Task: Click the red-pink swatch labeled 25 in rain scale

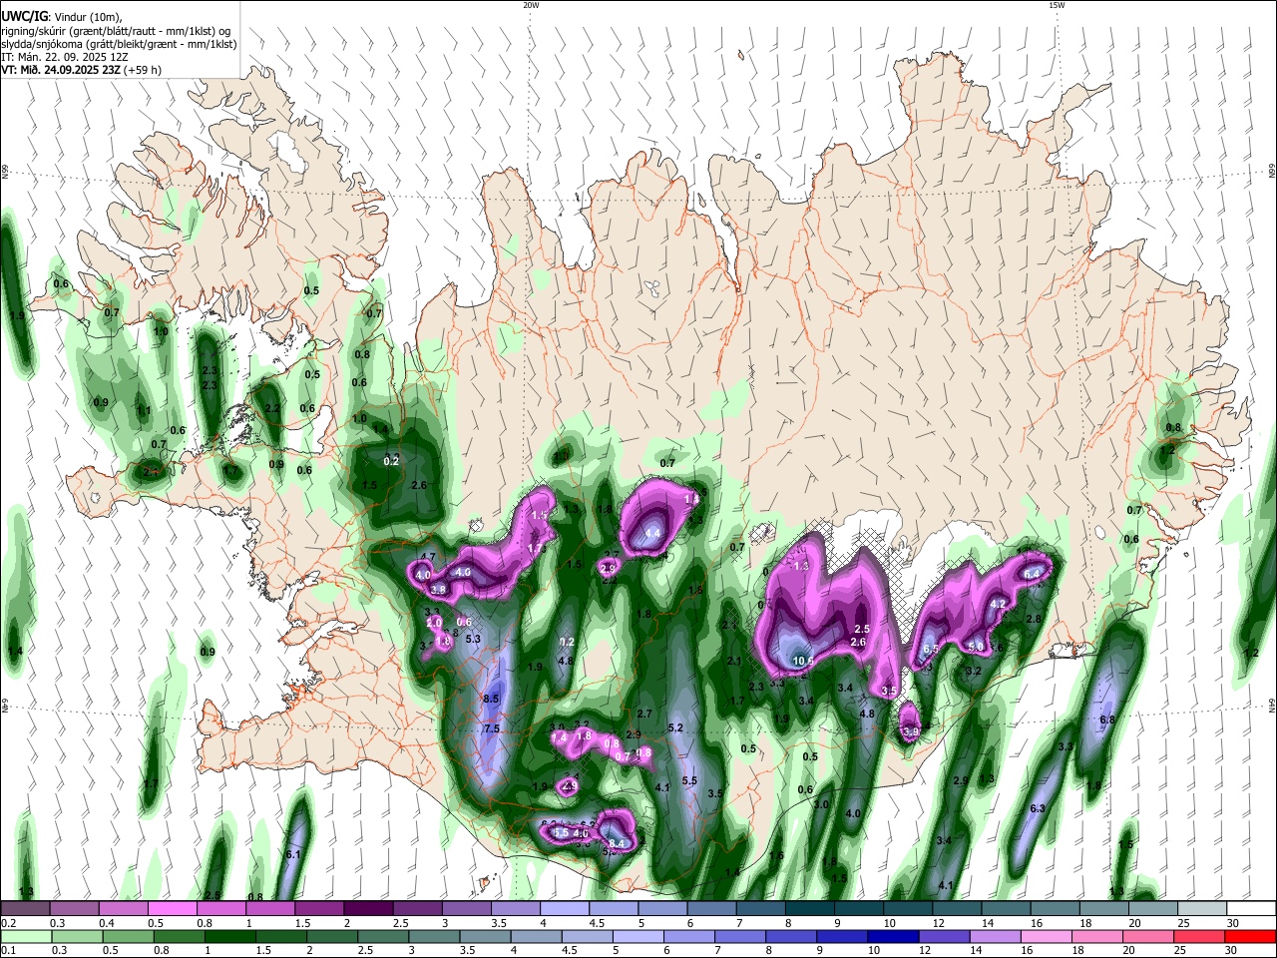Action: (1200, 936)
